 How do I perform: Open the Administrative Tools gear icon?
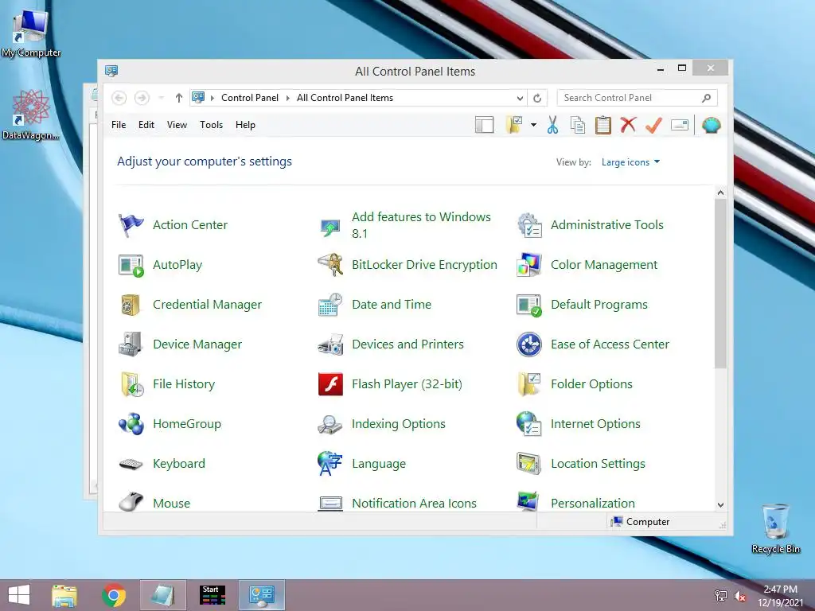(529, 225)
